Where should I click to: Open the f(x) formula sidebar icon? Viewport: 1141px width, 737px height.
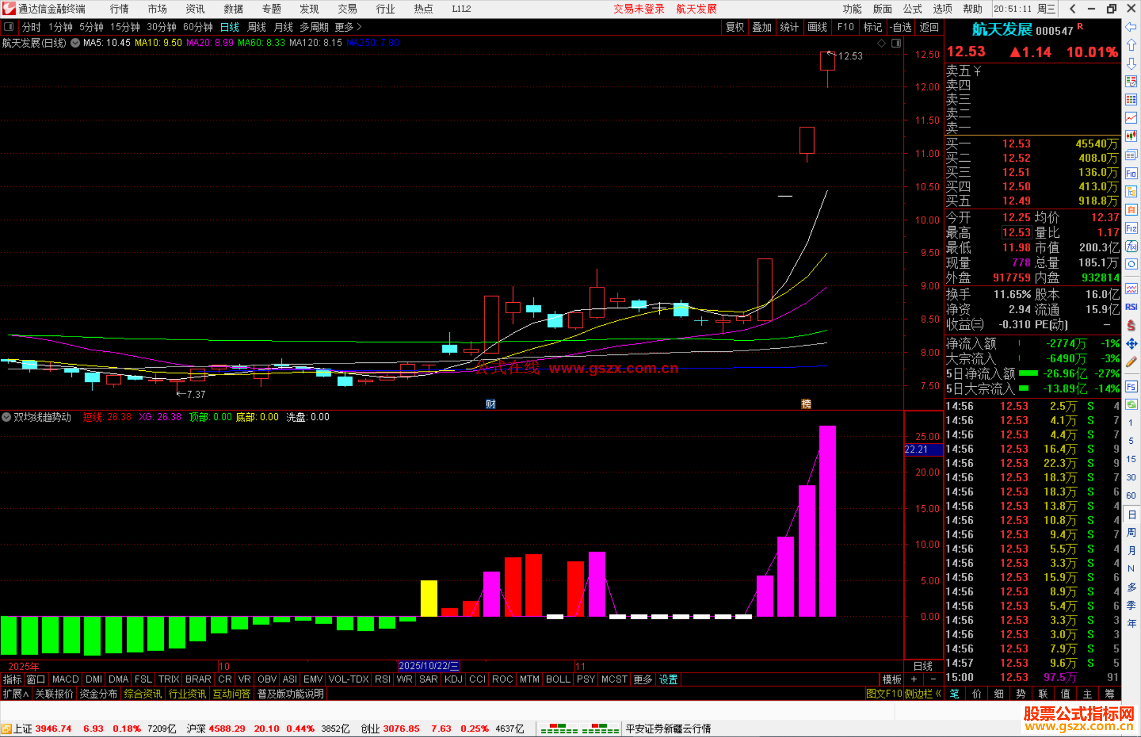click(x=1131, y=246)
